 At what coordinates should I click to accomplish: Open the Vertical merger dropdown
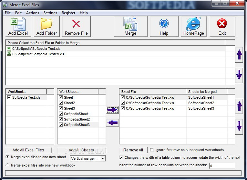tap(103, 158)
